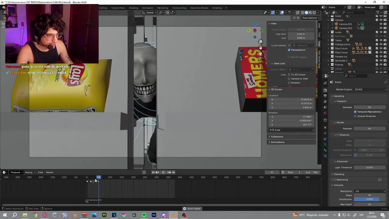Click the zoom magnifier navigation icon
This screenshot has width=389, height=219.
pyautogui.click(x=260, y=42)
